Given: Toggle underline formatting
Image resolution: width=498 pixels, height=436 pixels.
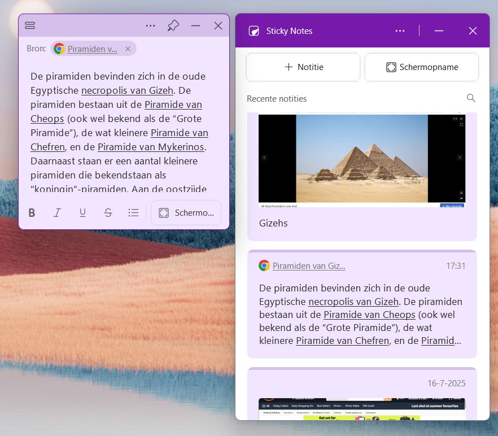Looking at the screenshot, I should [x=82, y=212].
